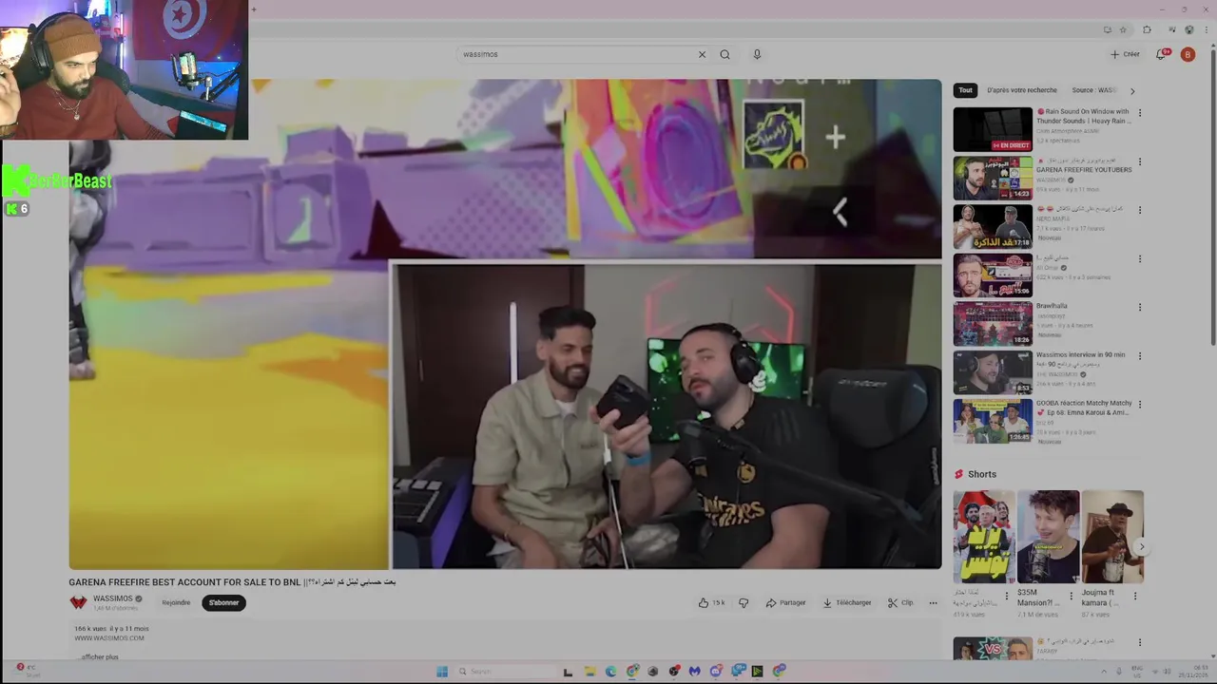1217x684 pixels.
Task: Open WASSIMOS channel name link
Action: (113, 598)
